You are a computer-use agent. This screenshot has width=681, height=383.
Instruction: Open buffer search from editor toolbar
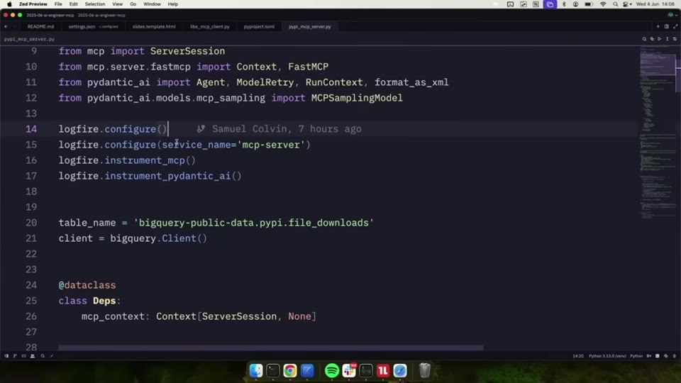644,39
